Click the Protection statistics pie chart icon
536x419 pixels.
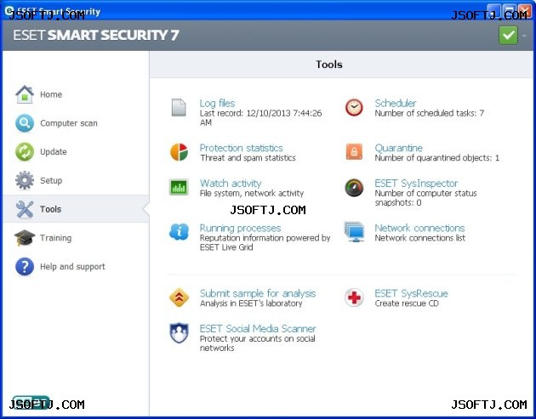click(180, 152)
